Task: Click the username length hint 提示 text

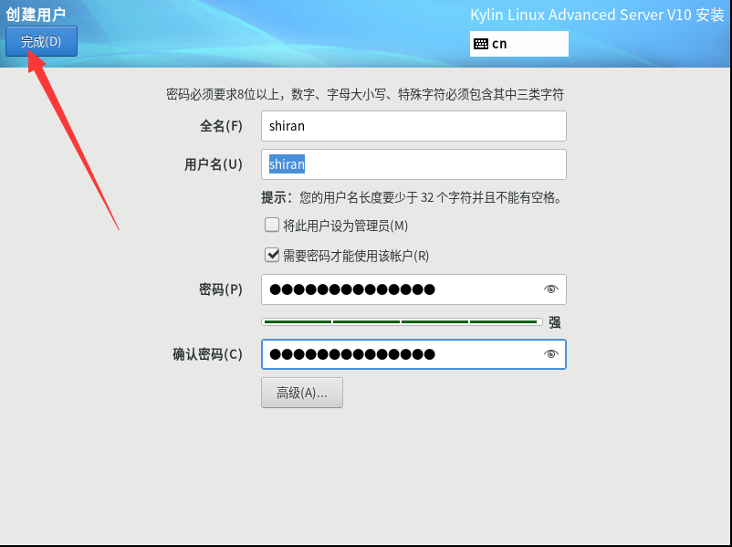Action: (x=412, y=197)
